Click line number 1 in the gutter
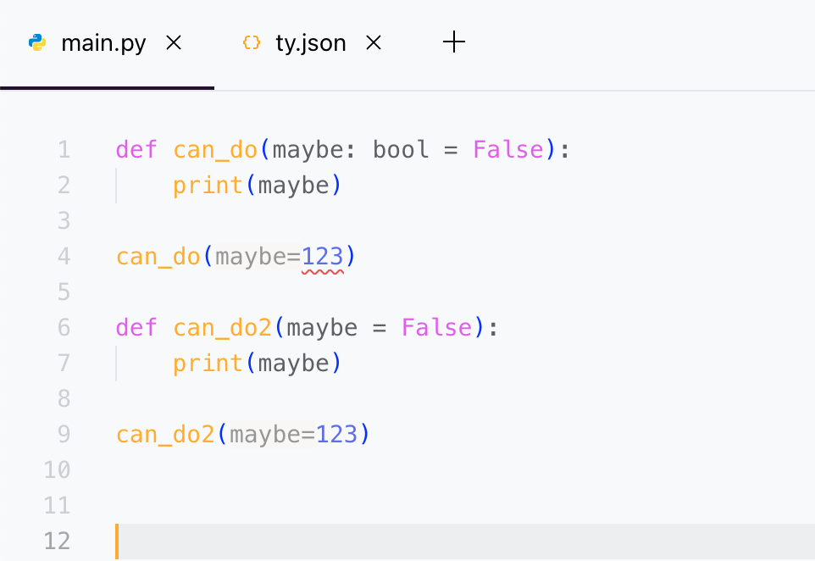Screen dimensions: 815x561 coord(64,150)
